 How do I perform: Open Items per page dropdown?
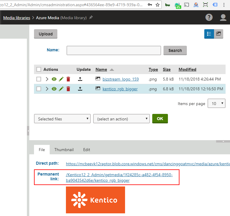(x=216, y=103)
